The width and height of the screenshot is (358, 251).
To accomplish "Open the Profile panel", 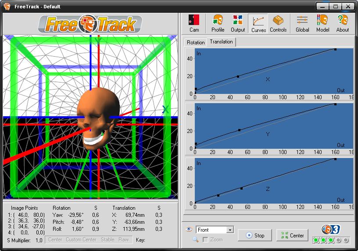I will (x=218, y=23).
